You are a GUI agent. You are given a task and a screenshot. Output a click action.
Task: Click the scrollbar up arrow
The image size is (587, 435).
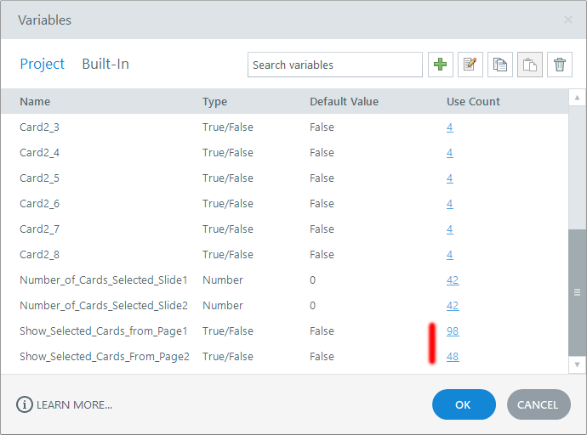tap(577, 97)
